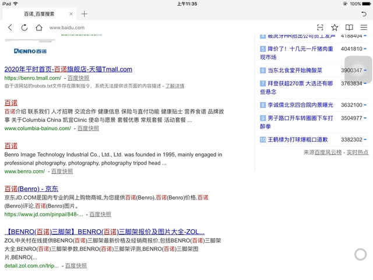Open the hamburger menu icon
Viewport: 373px width, 280px height.
coord(364,27)
